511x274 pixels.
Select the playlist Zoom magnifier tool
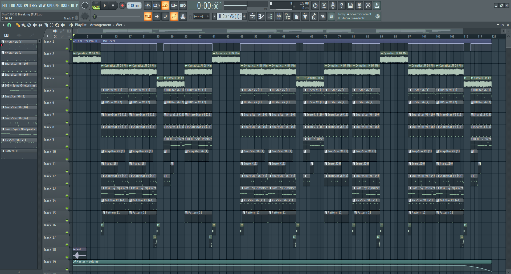[x=57, y=25]
